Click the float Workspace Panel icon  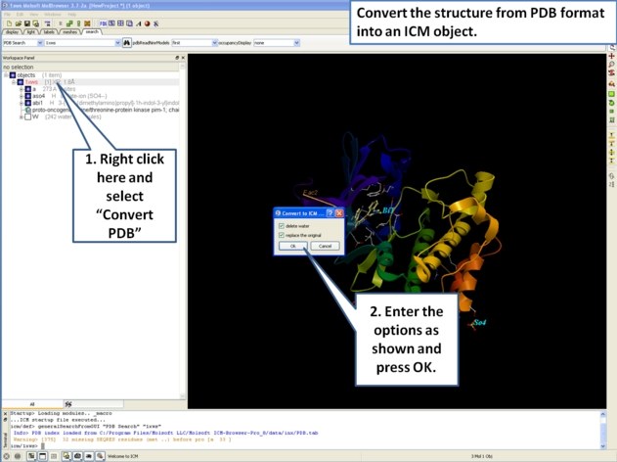point(176,59)
